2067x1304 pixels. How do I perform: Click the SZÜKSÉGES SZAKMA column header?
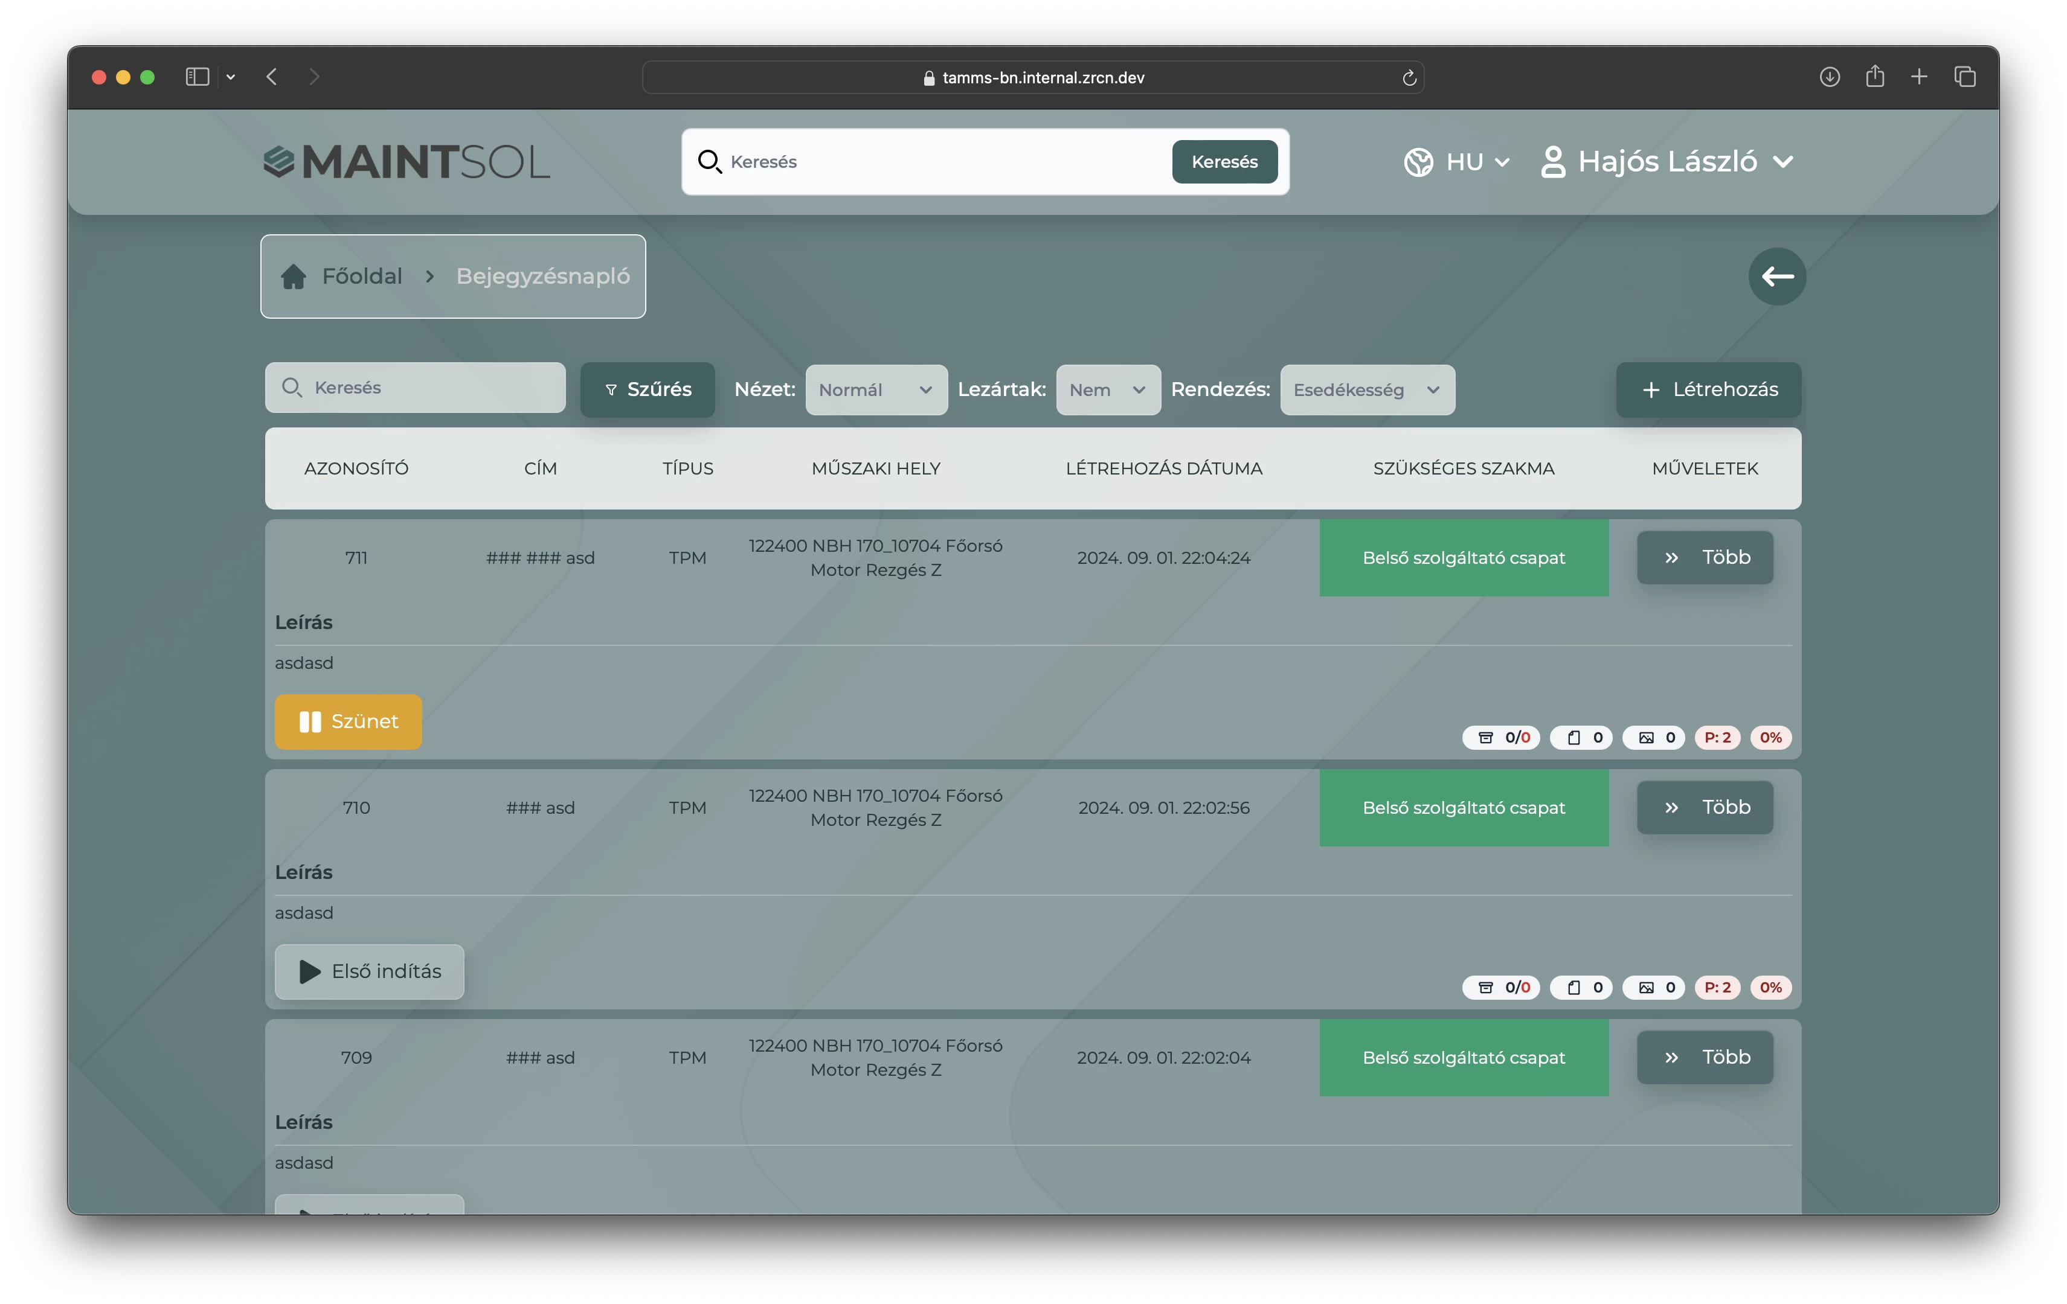tap(1464, 468)
